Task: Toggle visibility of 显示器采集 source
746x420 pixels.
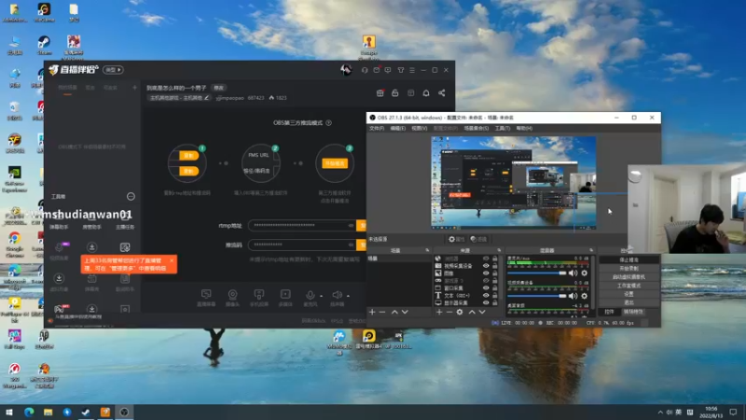Action: point(486,302)
